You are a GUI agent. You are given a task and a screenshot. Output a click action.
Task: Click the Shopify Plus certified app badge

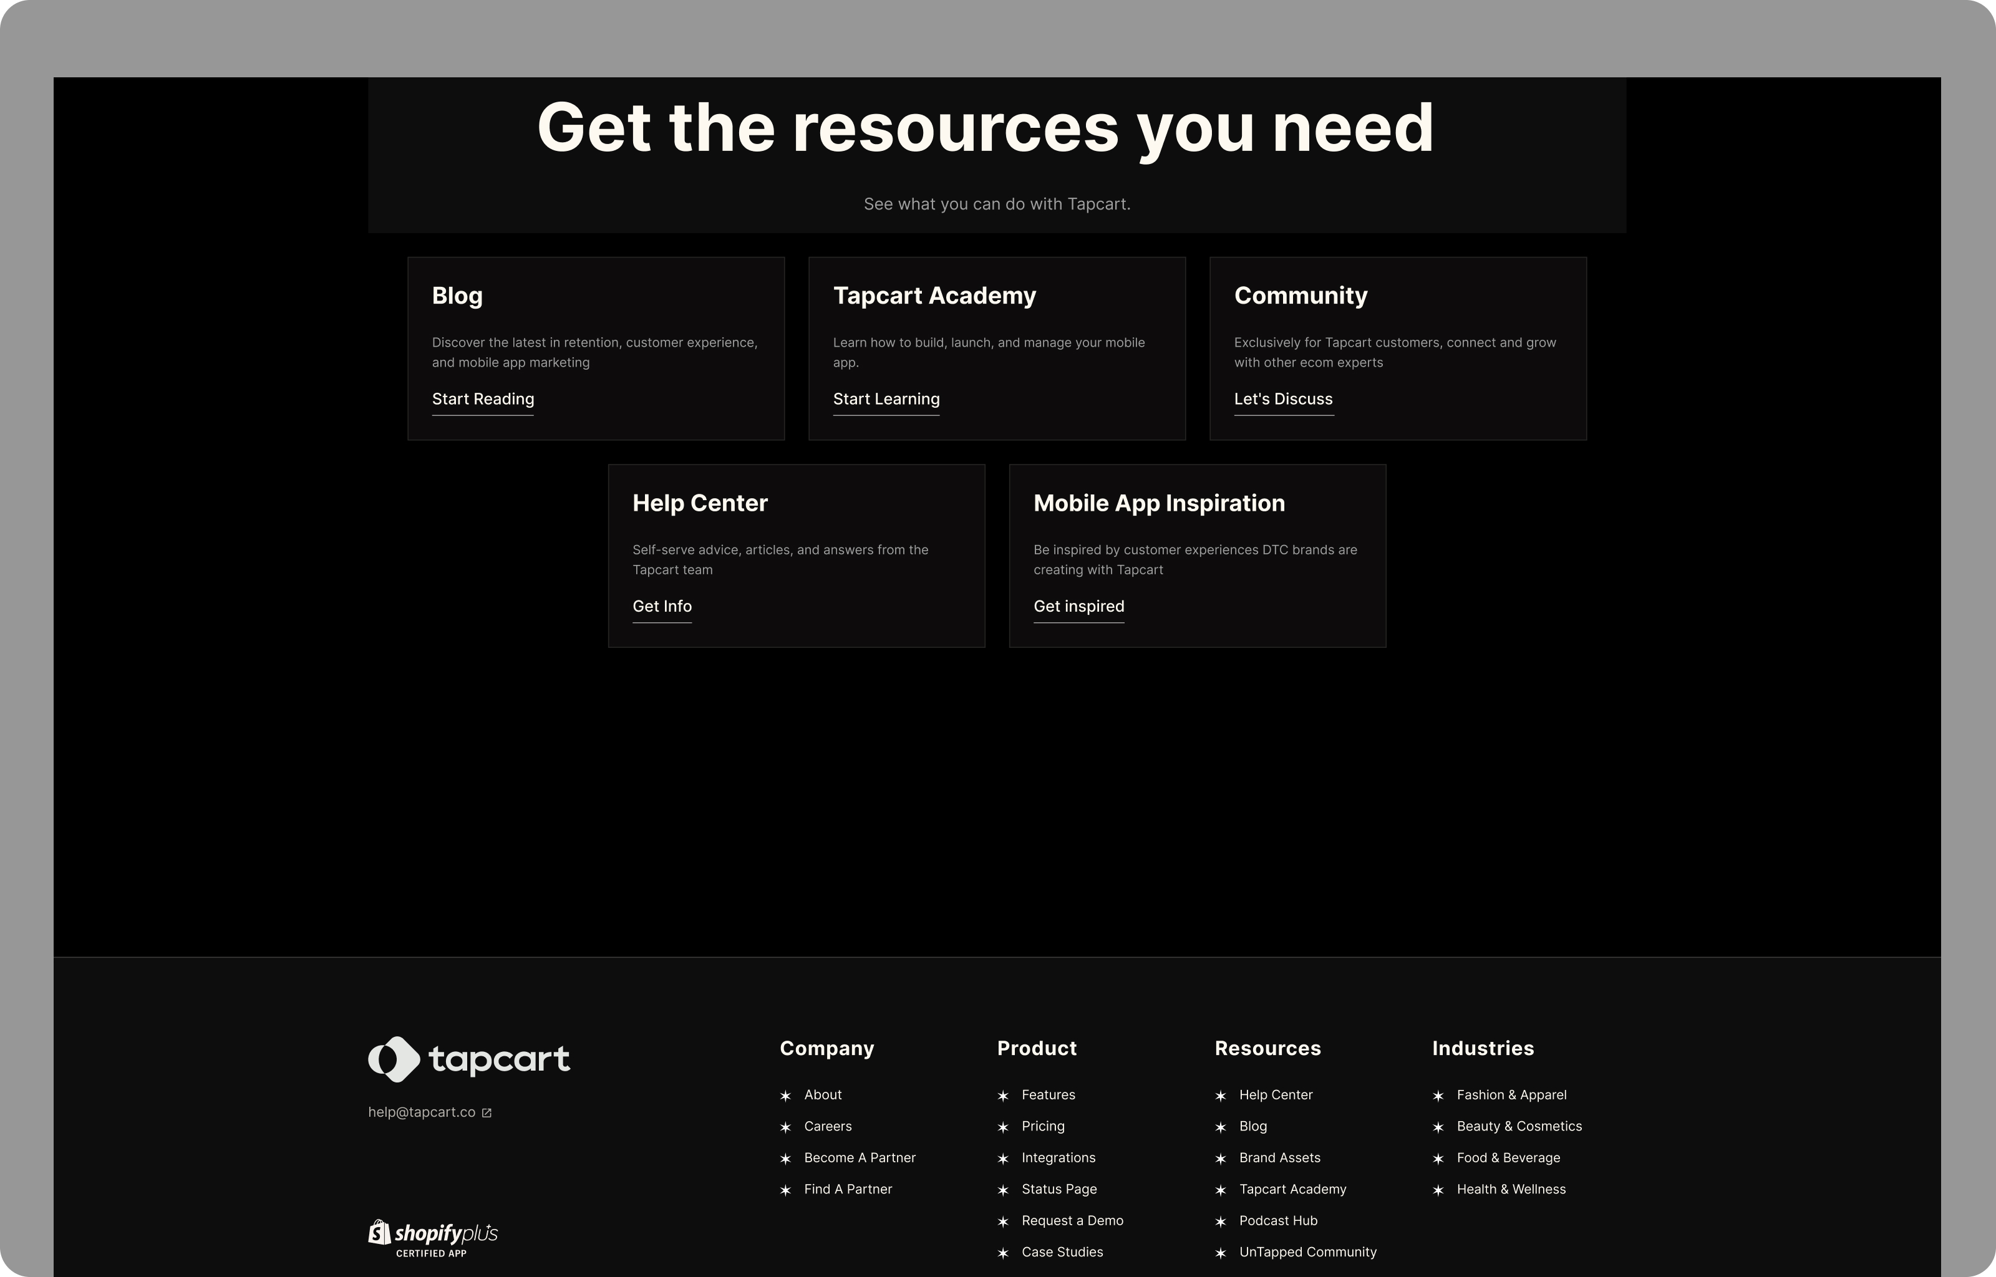click(433, 1238)
